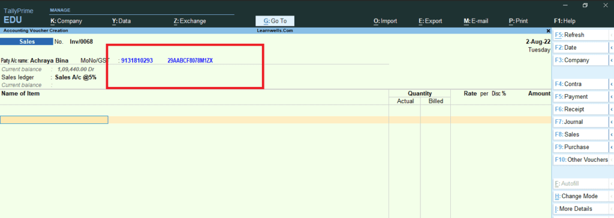614x218 pixels.
Task: Click the Name of Item column header
Action: click(x=20, y=93)
